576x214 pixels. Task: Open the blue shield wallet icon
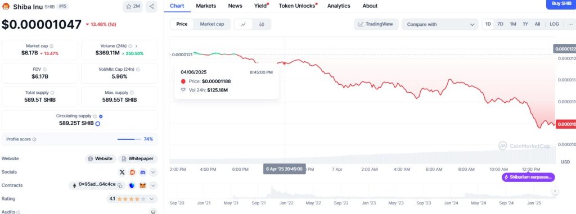(132, 185)
